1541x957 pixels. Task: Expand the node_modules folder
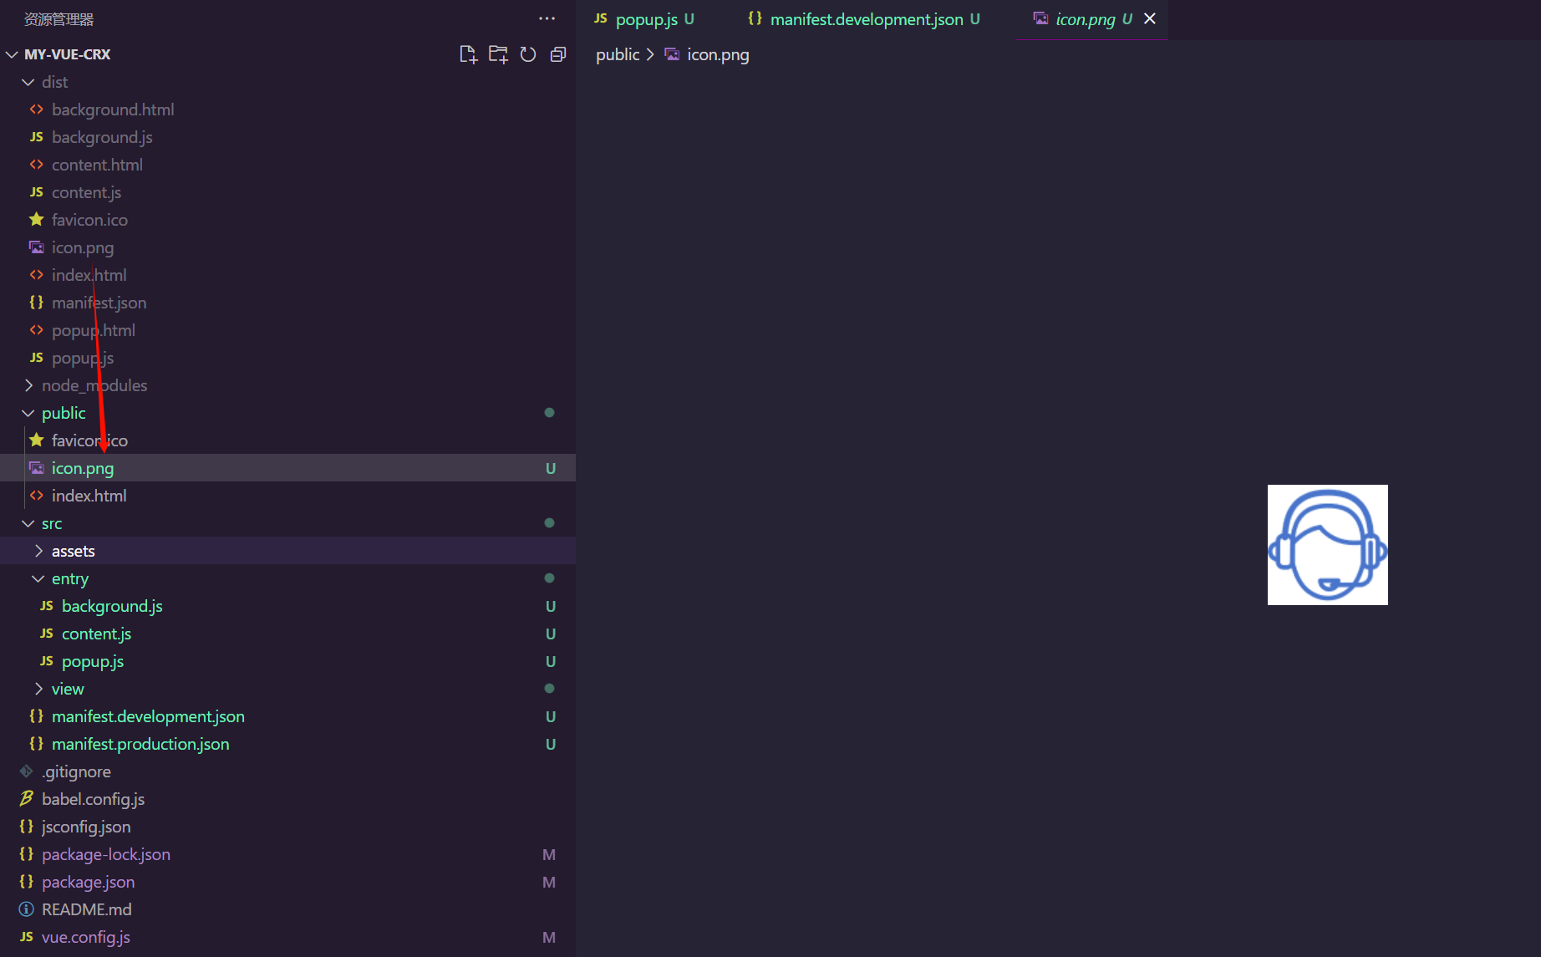point(28,385)
